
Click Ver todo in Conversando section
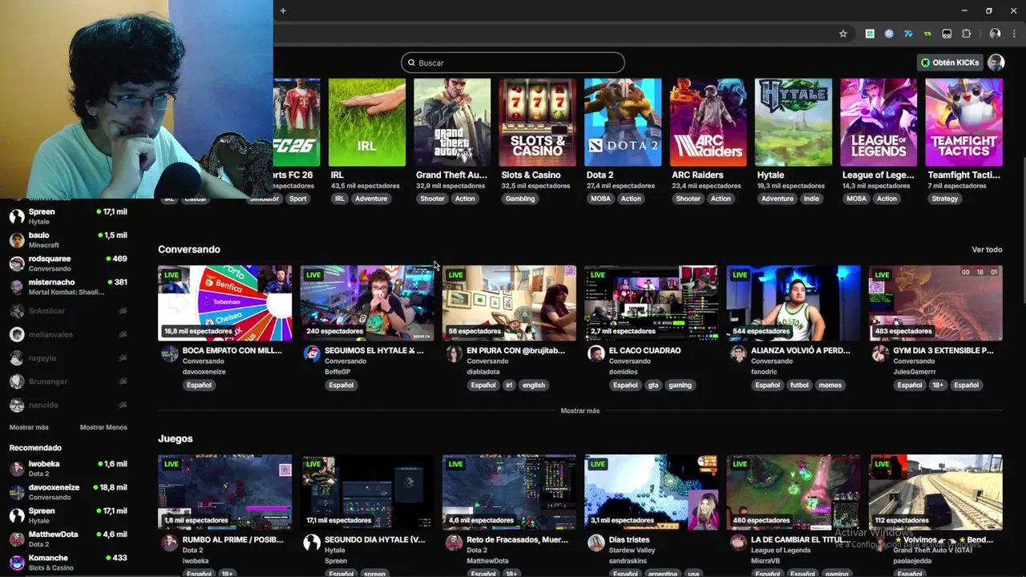[x=987, y=249]
